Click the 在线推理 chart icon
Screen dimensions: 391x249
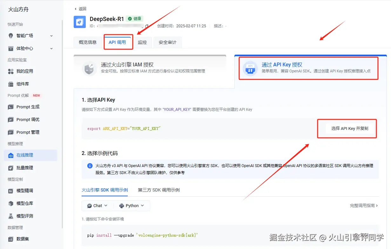click(x=11, y=155)
